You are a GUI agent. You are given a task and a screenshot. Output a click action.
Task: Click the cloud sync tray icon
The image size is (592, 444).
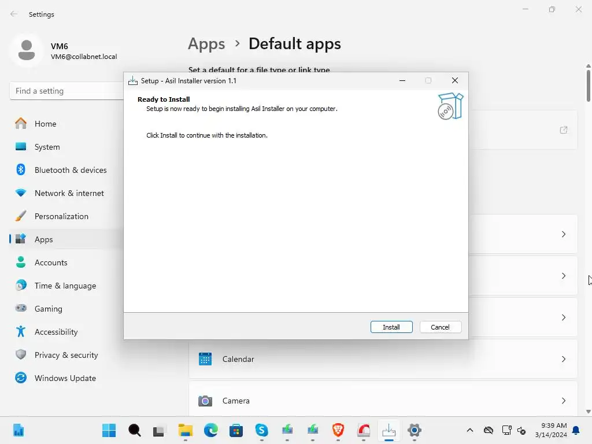pos(489,430)
